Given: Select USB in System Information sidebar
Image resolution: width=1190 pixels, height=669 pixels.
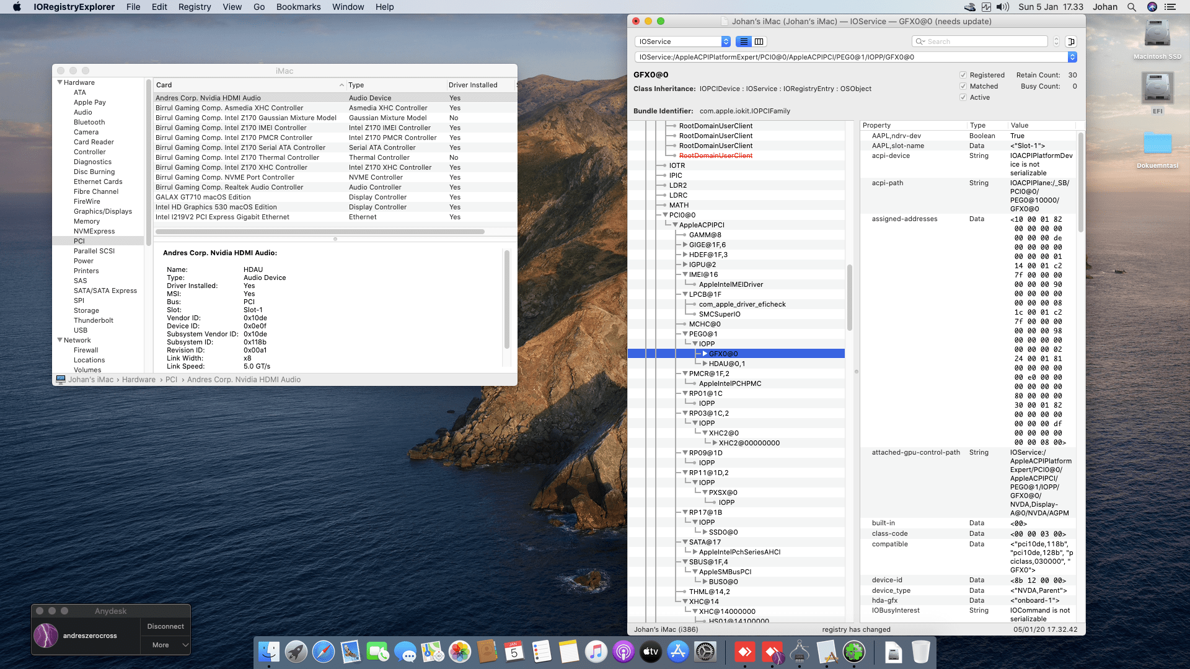Looking at the screenshot, I should point(81,330).
